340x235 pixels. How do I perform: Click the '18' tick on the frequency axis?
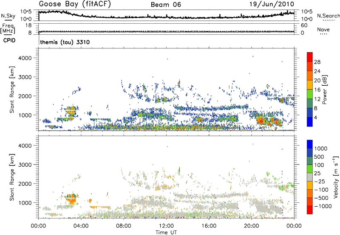(x=28, y=25)
